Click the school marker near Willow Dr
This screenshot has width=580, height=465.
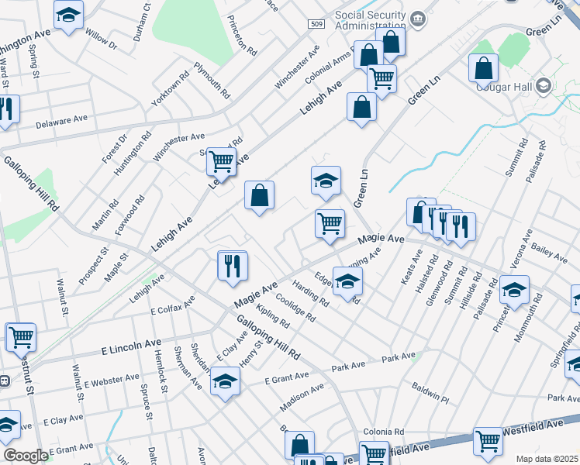68,15
